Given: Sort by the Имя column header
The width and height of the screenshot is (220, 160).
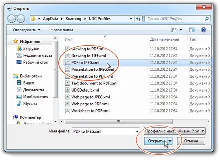Looking at the screenshot, I should 68,39.
